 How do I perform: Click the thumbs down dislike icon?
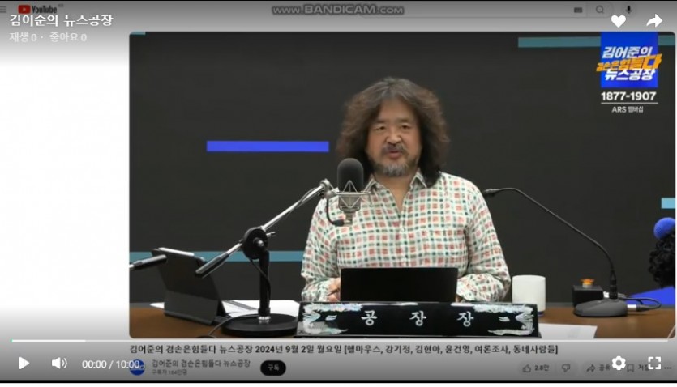tap(566, 368)
